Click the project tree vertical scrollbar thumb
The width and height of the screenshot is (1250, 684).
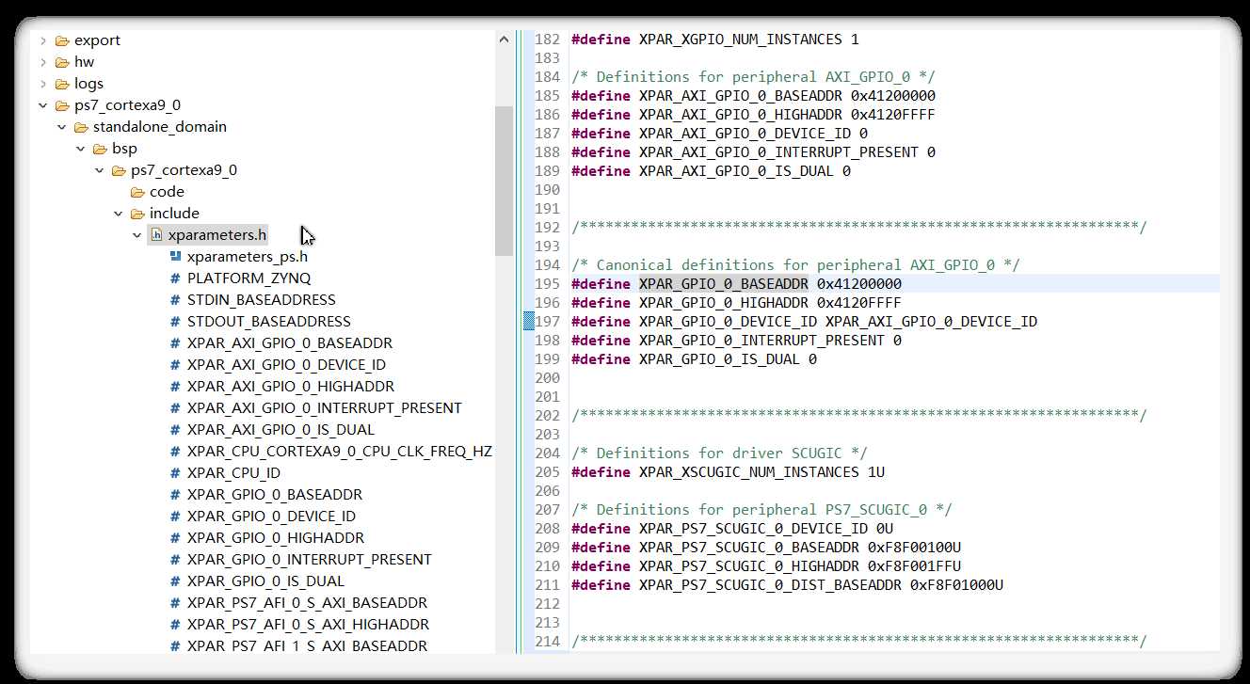[504, 180]
